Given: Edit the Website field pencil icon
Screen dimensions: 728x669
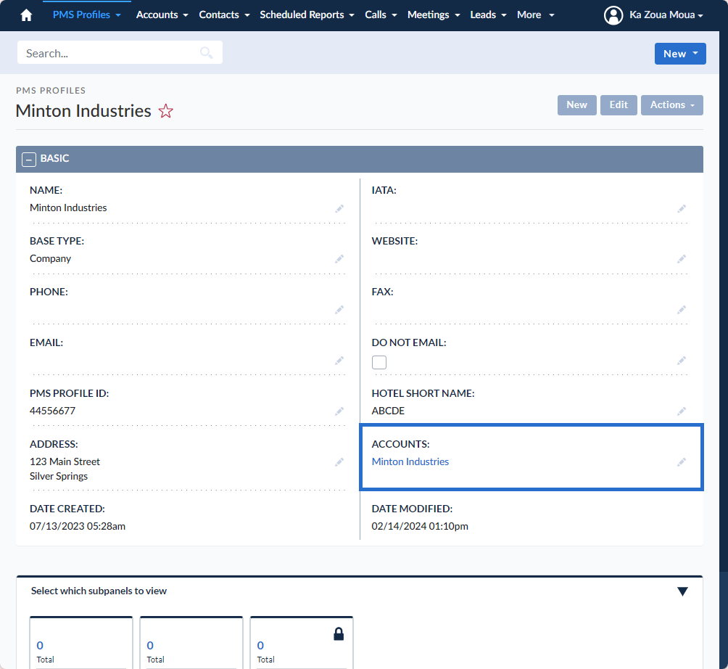Looking at the screenshot, I should pyautogui.click(x=681, y=259).
